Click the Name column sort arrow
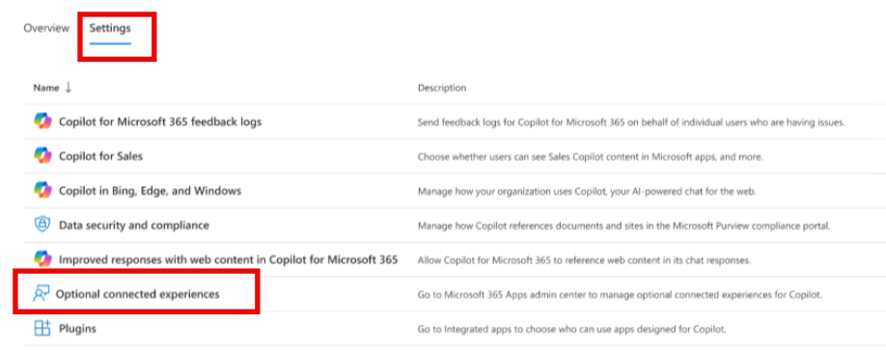Image resolution: width=886 pixels, height=350 pixels. (x=69, y=88)
